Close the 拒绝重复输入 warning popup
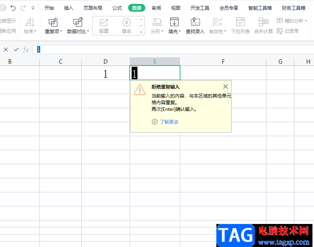 coord(225,87)
